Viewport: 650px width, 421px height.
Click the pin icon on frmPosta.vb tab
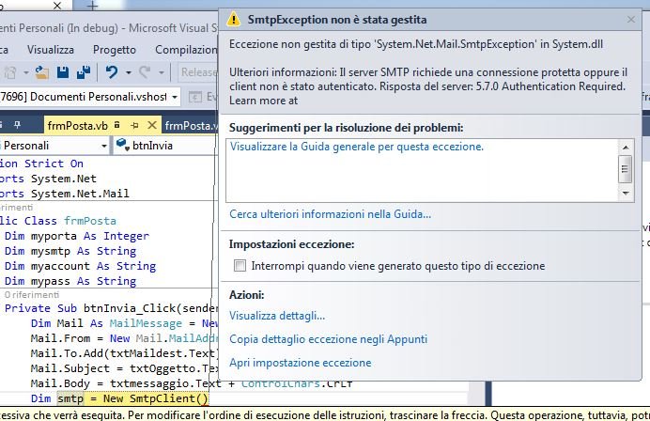pos(134,125)
